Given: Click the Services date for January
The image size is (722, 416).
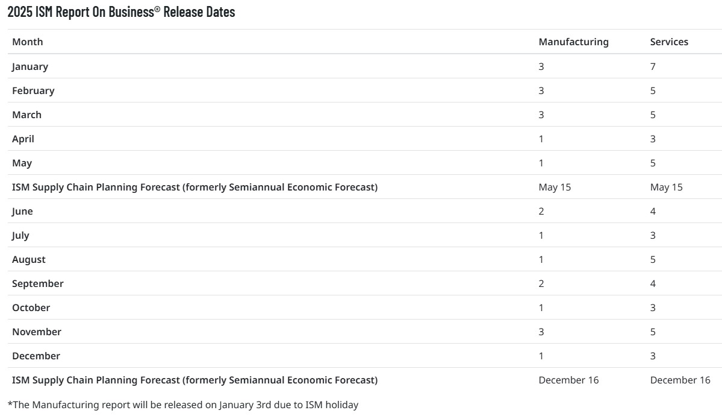Looking at the screenshot, I should pos(653,66).
